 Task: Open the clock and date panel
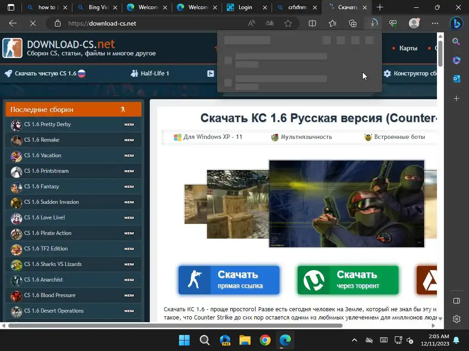[x=435, y=340]
